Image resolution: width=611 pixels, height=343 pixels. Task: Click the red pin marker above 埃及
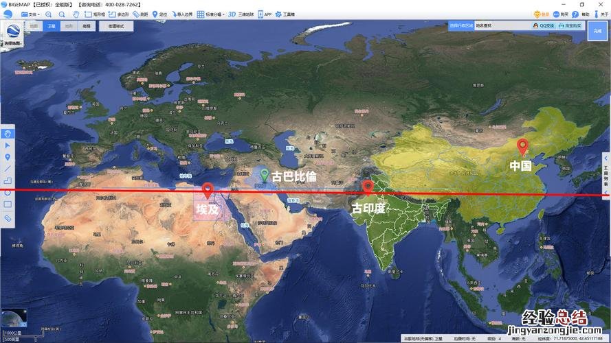point(208,190)
